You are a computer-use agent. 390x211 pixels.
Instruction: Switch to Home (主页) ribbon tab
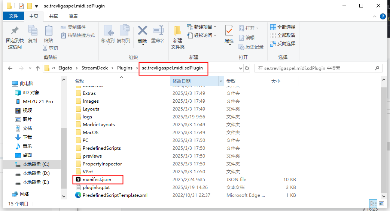[34, 16]
